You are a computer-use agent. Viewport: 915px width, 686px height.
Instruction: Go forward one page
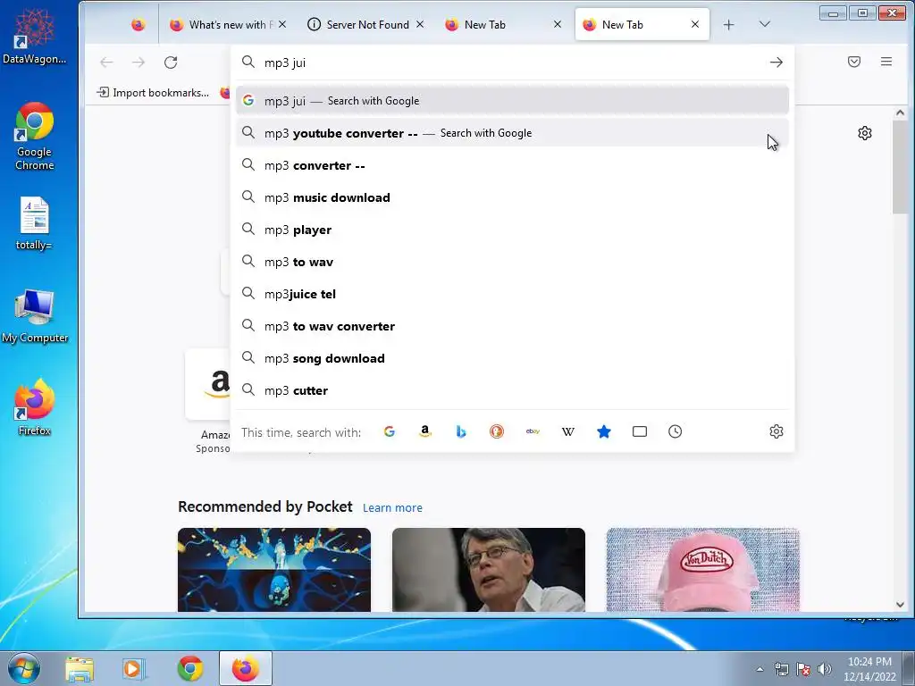[139, 63]
